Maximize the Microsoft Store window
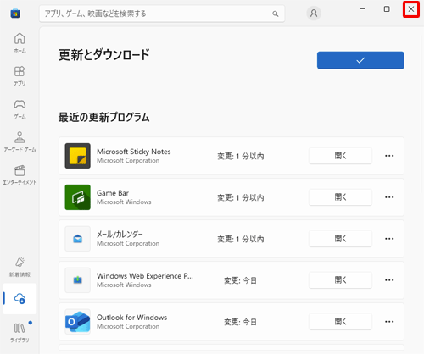Viewport: 424px width, 354px height. pos(387,9)
